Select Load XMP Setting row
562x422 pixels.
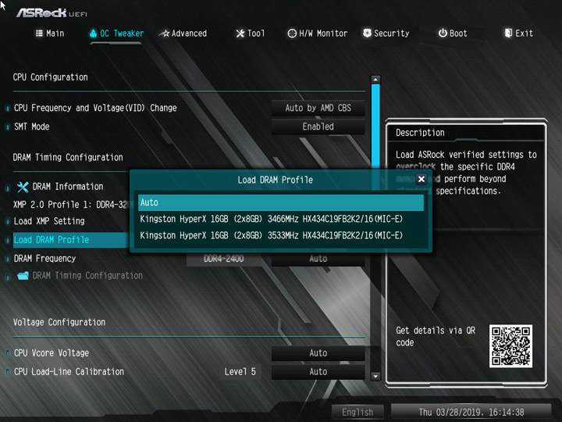pos(49,221)
